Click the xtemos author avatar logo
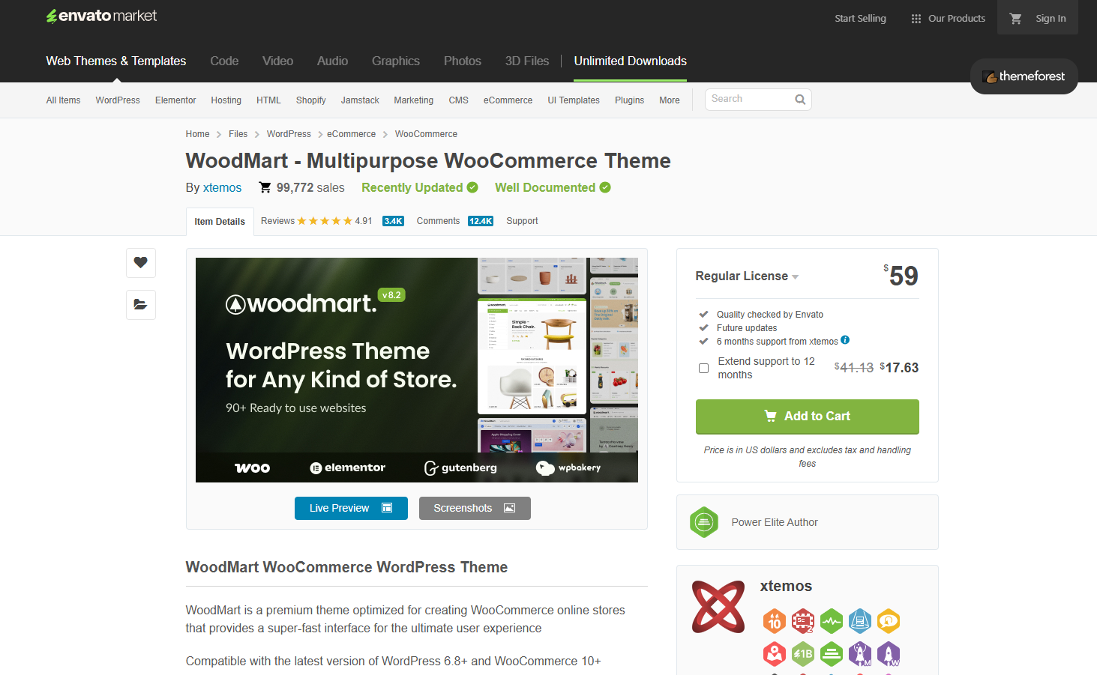The height and width of the screenshot is (675, 1097). 718,607
